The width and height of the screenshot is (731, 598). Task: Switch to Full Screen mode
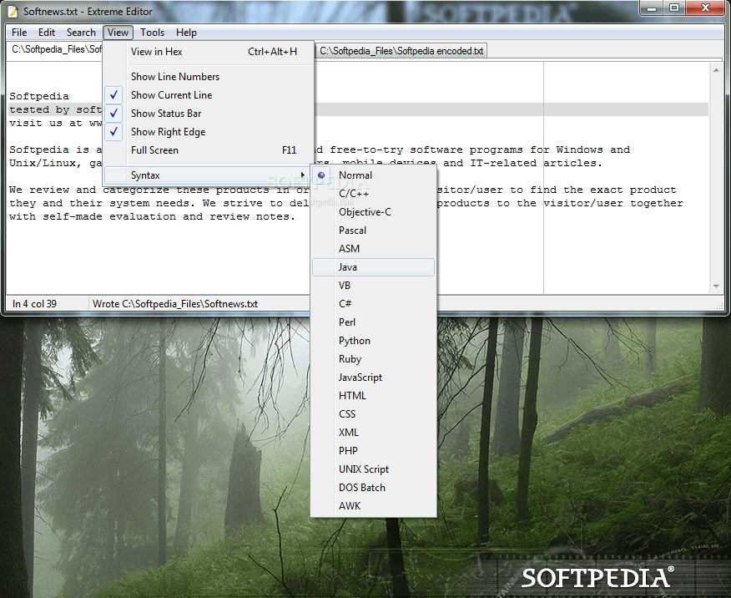tap(209, 150)
